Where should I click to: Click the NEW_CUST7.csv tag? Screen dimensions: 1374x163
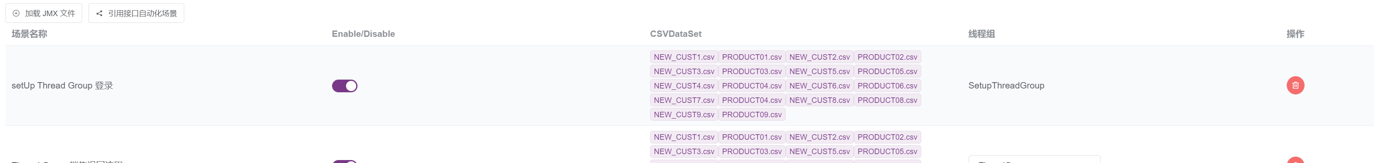tap(684, 100)
